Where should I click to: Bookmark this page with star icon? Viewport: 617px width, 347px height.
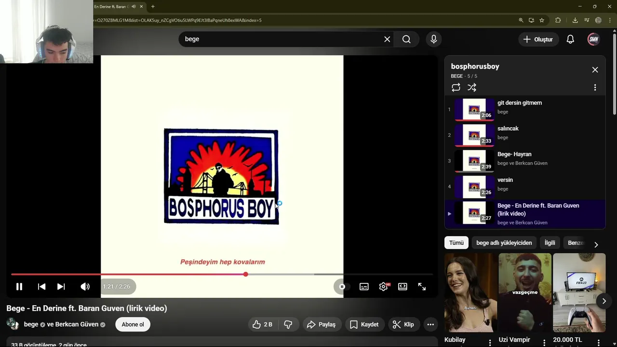tap(542, 20)
